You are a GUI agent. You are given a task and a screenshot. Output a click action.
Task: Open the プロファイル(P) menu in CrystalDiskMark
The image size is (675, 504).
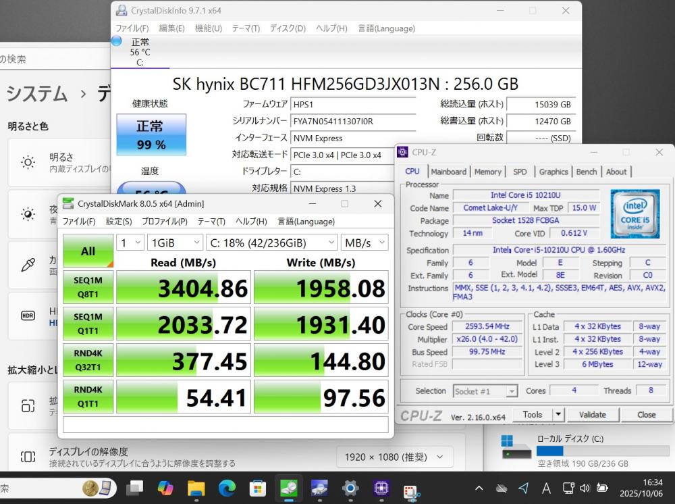(x=165, y=221)
